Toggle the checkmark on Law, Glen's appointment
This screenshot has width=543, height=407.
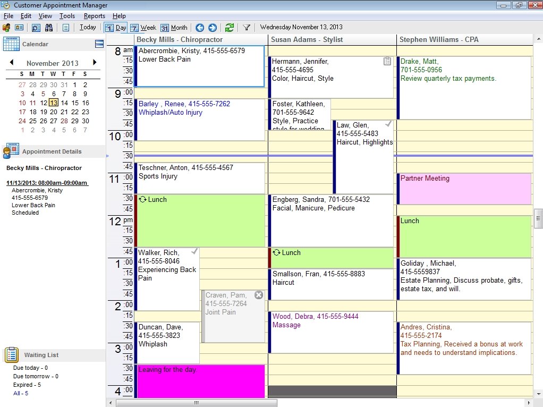(388, 124)
